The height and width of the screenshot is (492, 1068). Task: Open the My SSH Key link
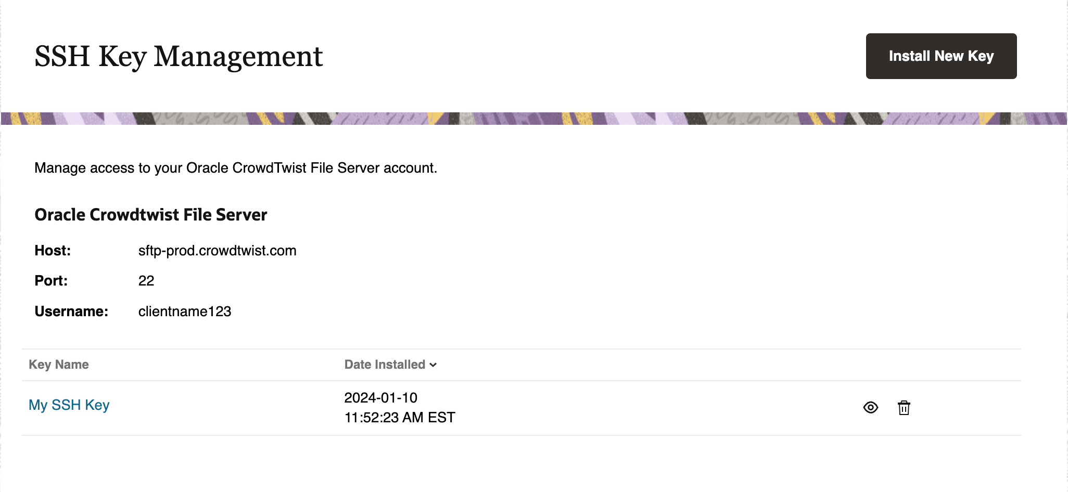69,405
